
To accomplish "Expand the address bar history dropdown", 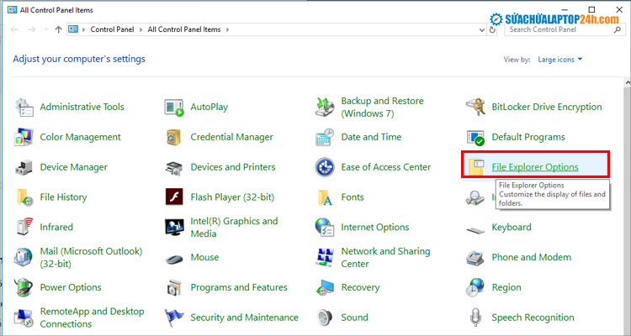I will click(482, 29).
